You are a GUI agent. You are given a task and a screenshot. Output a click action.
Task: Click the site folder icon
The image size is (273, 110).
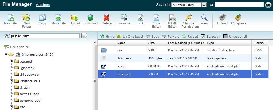coord(104,50)
